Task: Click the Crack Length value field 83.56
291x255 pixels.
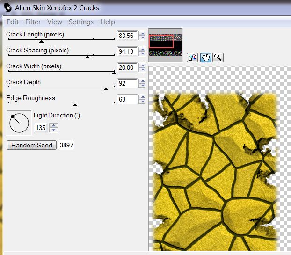Action: pyautogui.click(x=127, y=36)
